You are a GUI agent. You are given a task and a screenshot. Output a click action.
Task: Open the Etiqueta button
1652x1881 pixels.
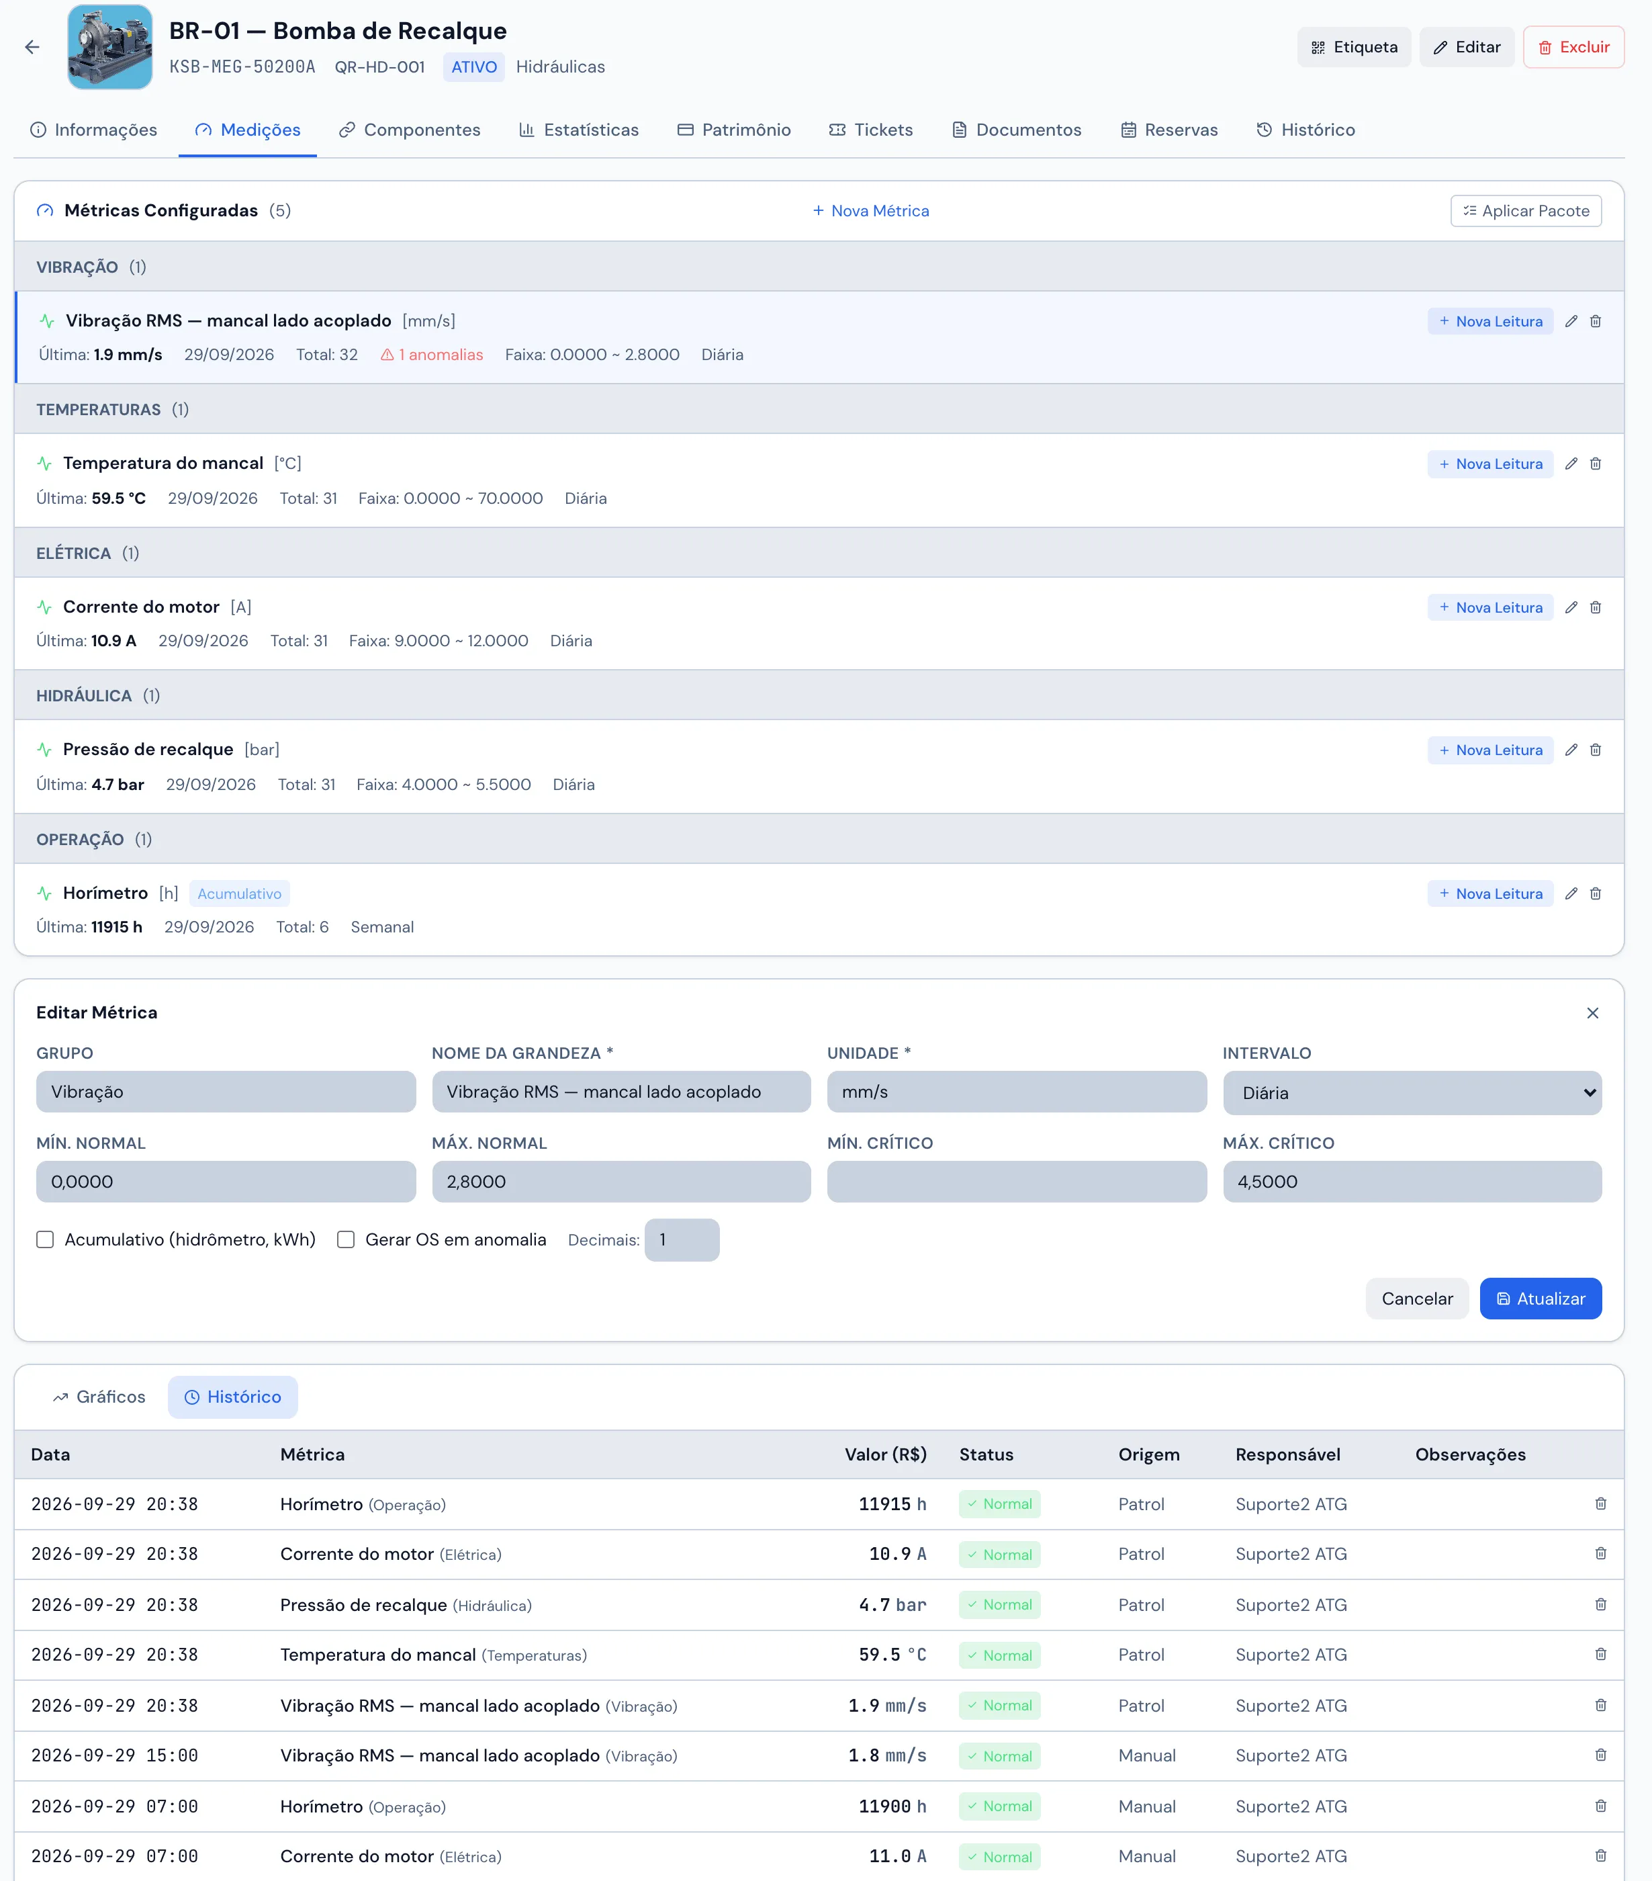click(1354, 47)
